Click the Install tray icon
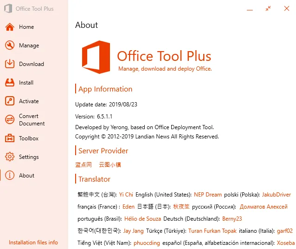The image size is (296, 249). pos(10,82)
